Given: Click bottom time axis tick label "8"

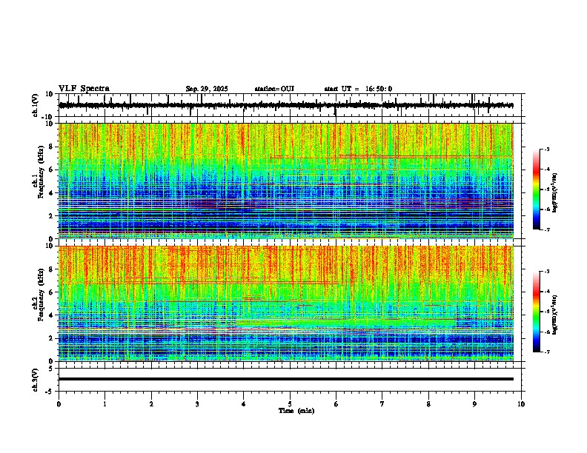Looking at the screenshot, I should click(x=428, y=404).
